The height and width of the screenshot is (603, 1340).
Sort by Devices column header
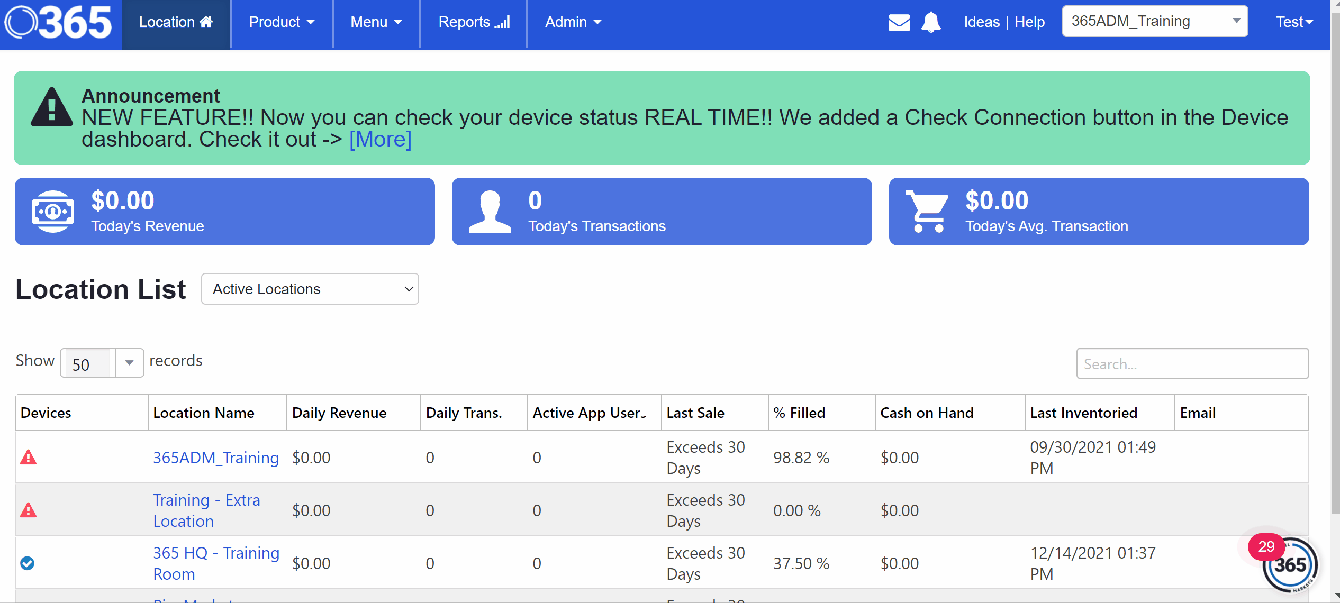tap(82, 413)
